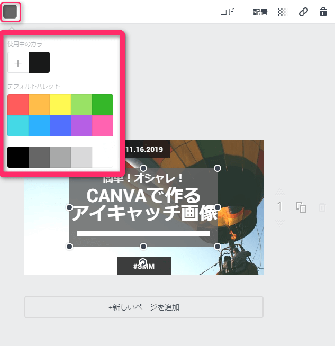Pick the indigo blue palette color
Image resolution: width=335 pixels, height=346 pixels.
tap(60, 126)
